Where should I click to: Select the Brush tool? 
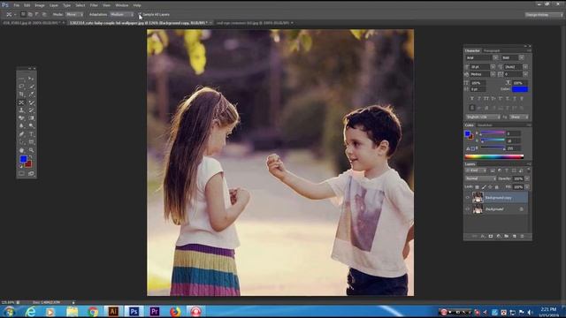click(32, 102)
